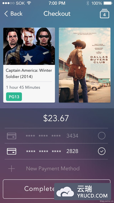Tap the Bluetooth status icon

(x=88, y=3)
